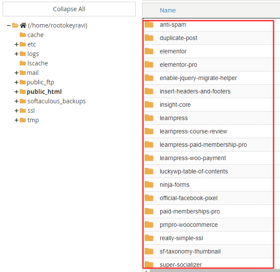This screenshot has height=272, width=280.
Task: Select the insight-core file name
Action: (175, 105)
